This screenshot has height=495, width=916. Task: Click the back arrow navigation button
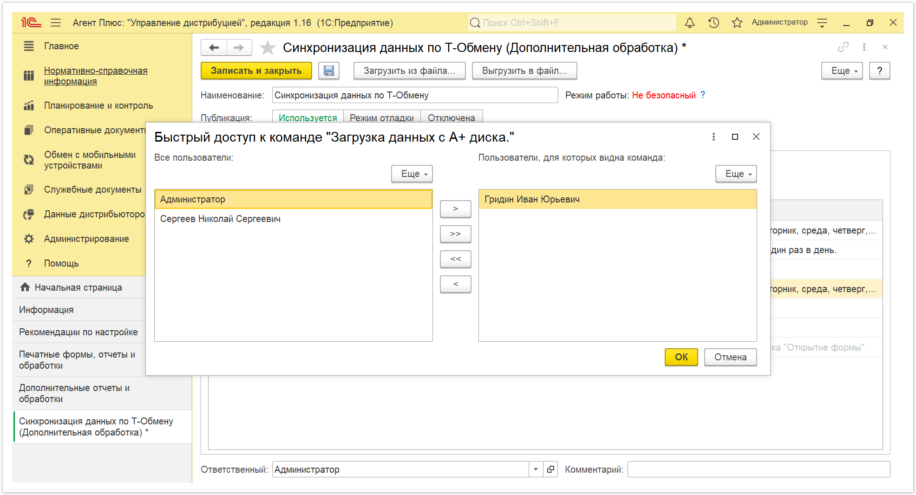pyautogui.click(x=214, y=47)
